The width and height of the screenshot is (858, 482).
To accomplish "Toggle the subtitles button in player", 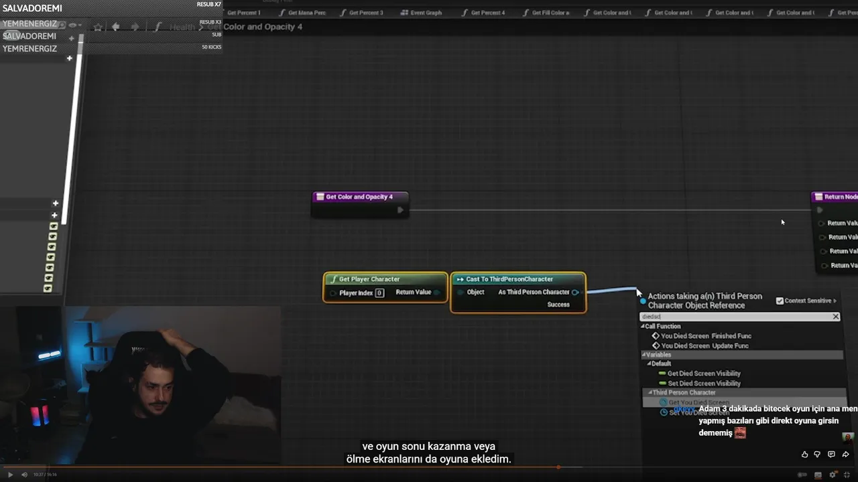I will pyautogui.click(x=818, y=475).
